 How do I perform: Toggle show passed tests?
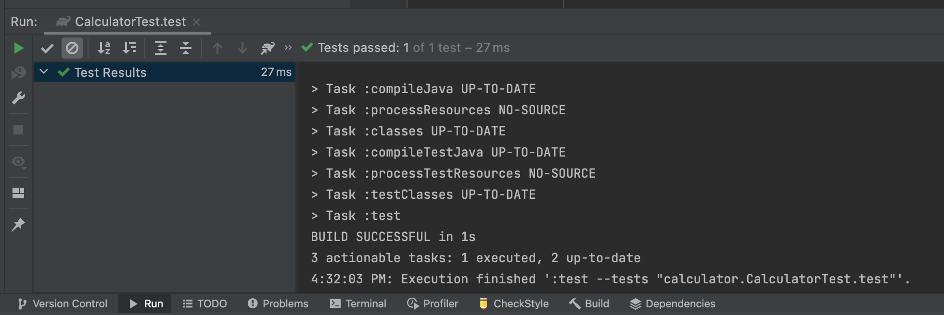47,48
